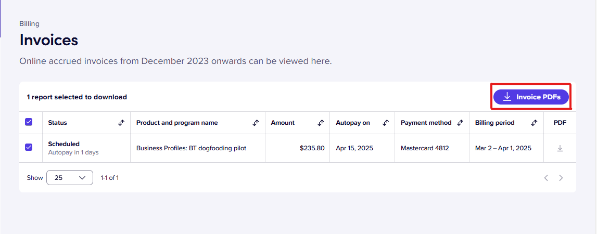Image resolution: width=597 pixels, height=234 pixels.
Task: Go to previous page arrow
Action: coord(546,178)
